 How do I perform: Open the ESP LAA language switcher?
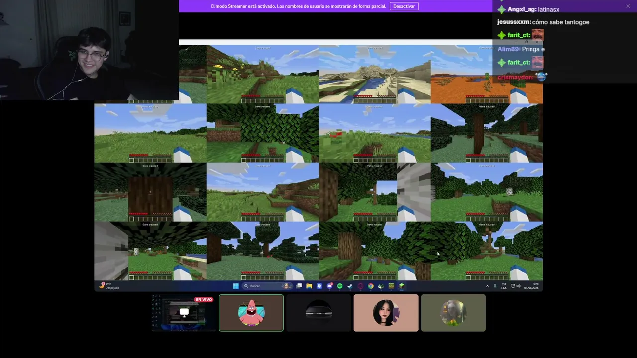(504, 286)
